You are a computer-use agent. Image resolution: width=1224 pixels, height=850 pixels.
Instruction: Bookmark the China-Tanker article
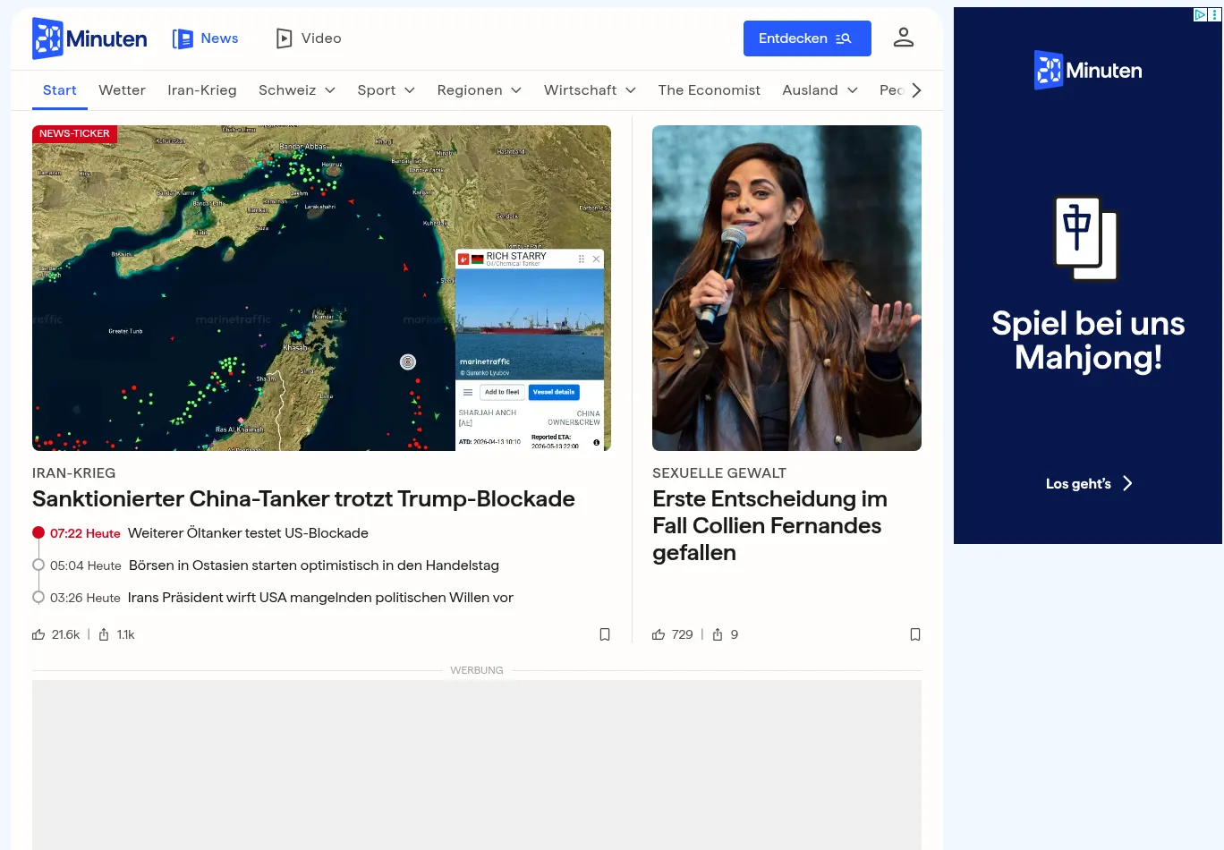[605, 634]
